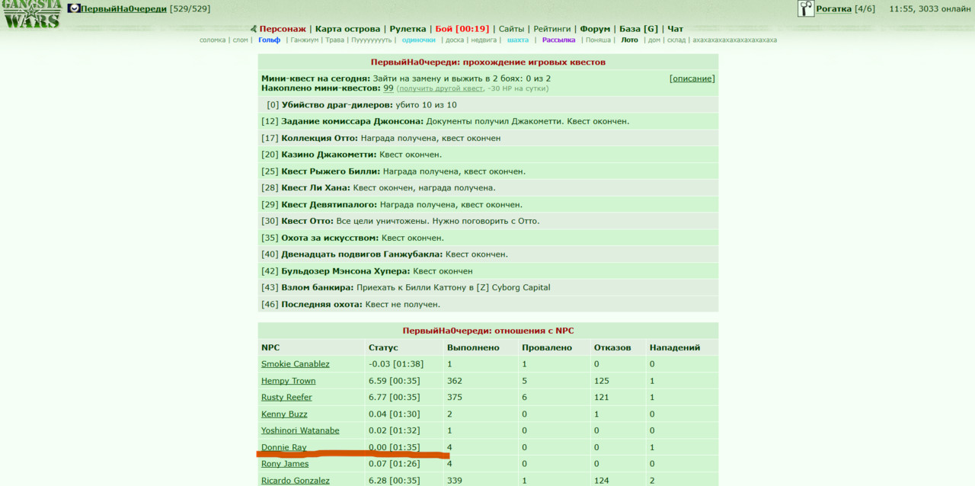Screen dimensions: 975x486
Task: Click the avatar icon beside ПервыйНаОчереди
Action: click(x=74, y=8)
